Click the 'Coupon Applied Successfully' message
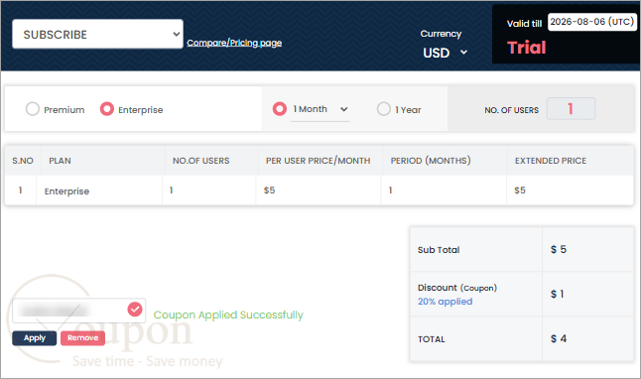This screenshot has height=379, width=641. (228, 315)
